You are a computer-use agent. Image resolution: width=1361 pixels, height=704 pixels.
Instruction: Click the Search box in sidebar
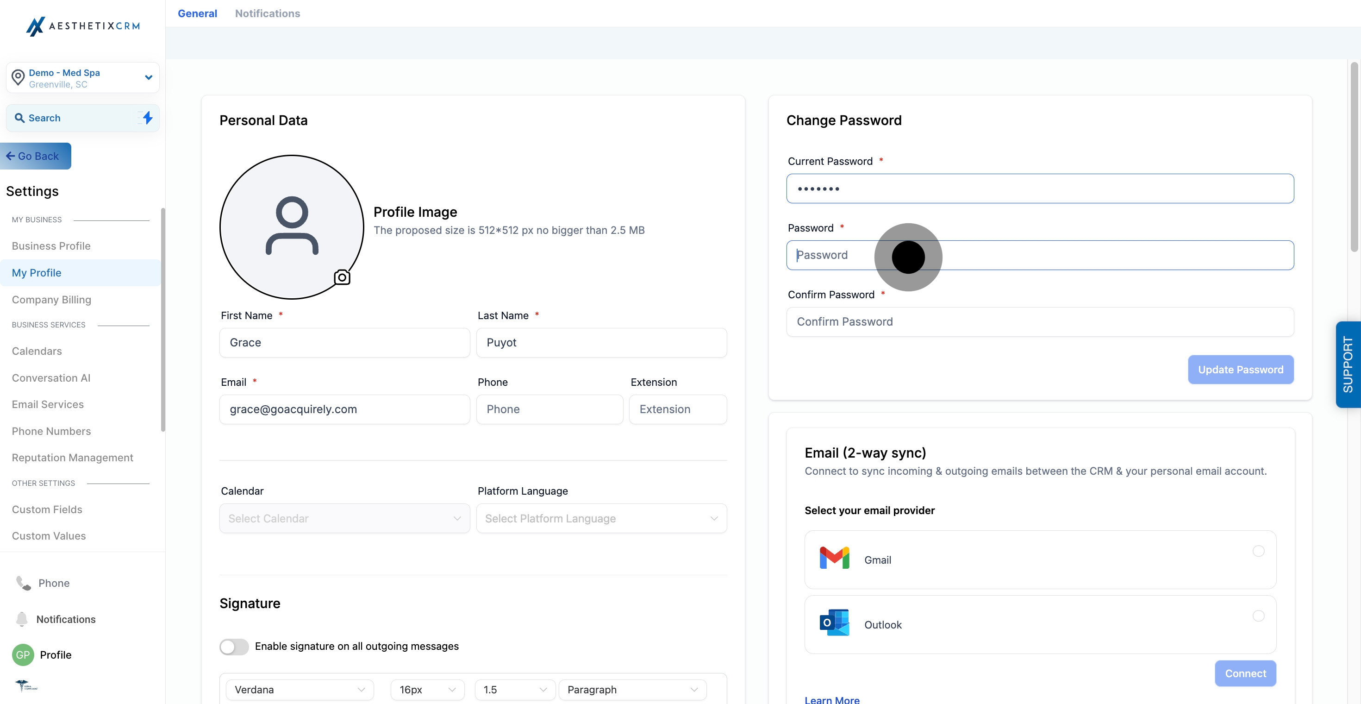(83, 118)
